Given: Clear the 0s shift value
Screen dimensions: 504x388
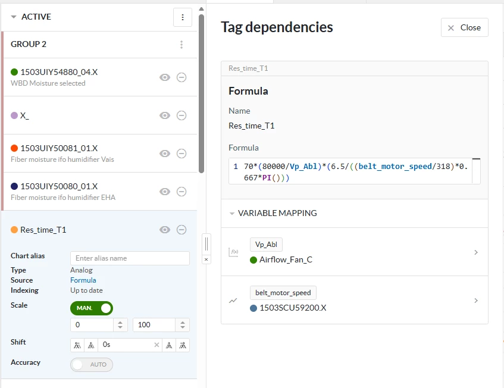Looking at the screenshot, I should point(157,345).
